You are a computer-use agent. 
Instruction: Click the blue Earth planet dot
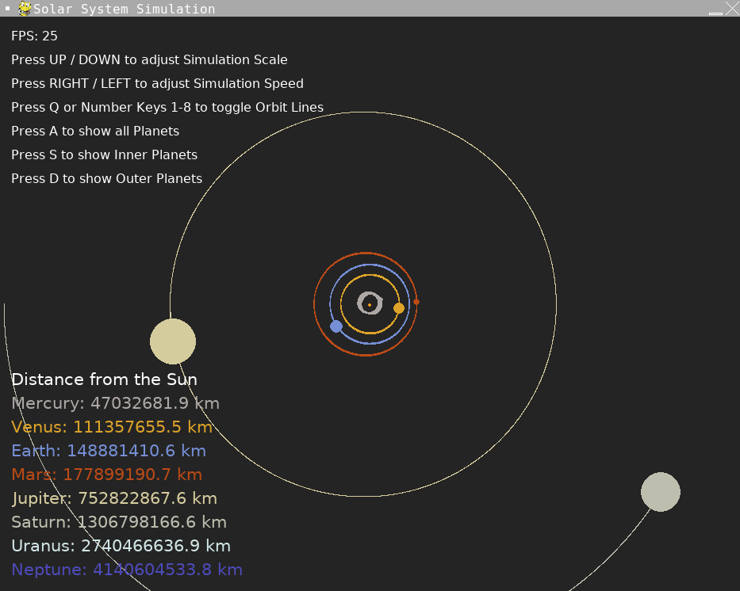(336, 326)
